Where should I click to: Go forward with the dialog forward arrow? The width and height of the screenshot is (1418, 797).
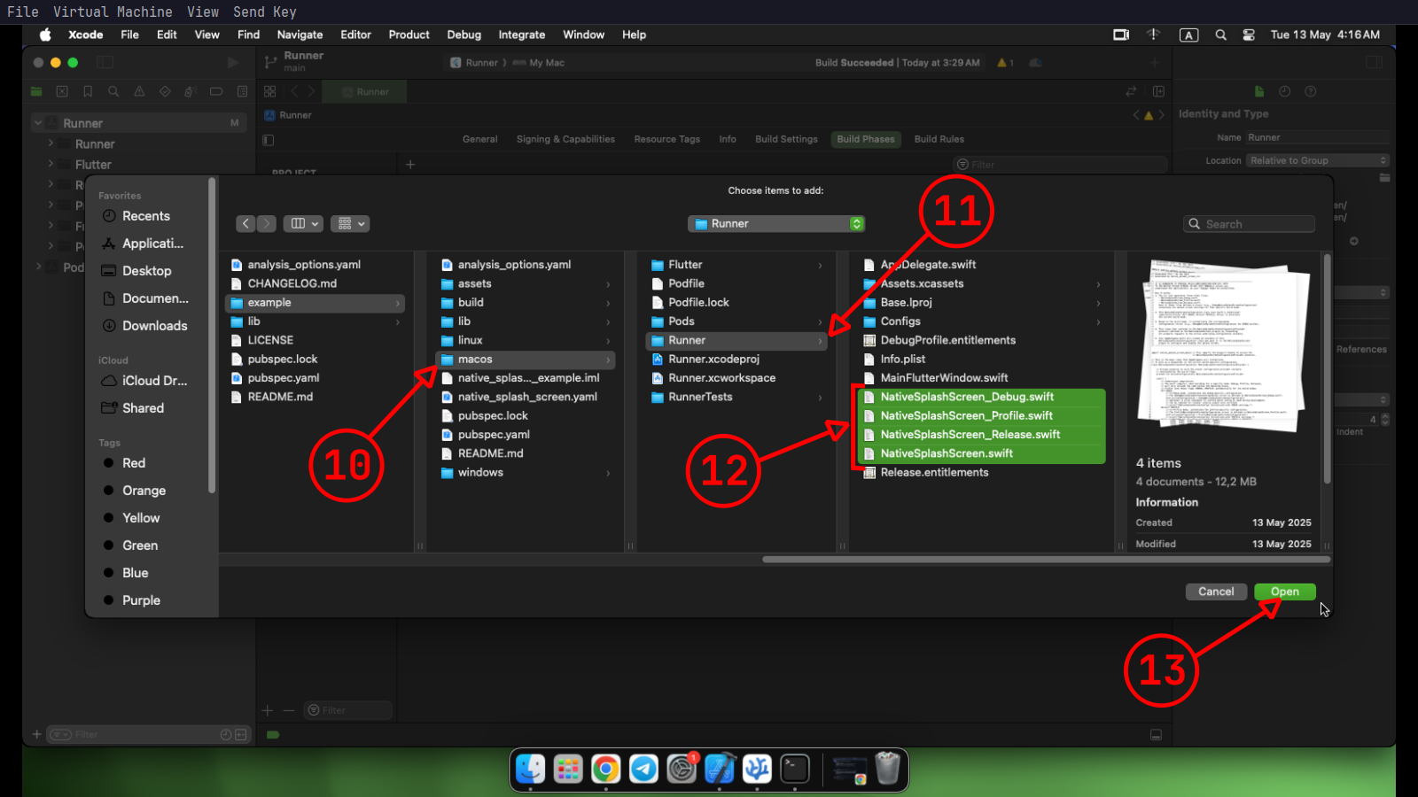point(266,224)
